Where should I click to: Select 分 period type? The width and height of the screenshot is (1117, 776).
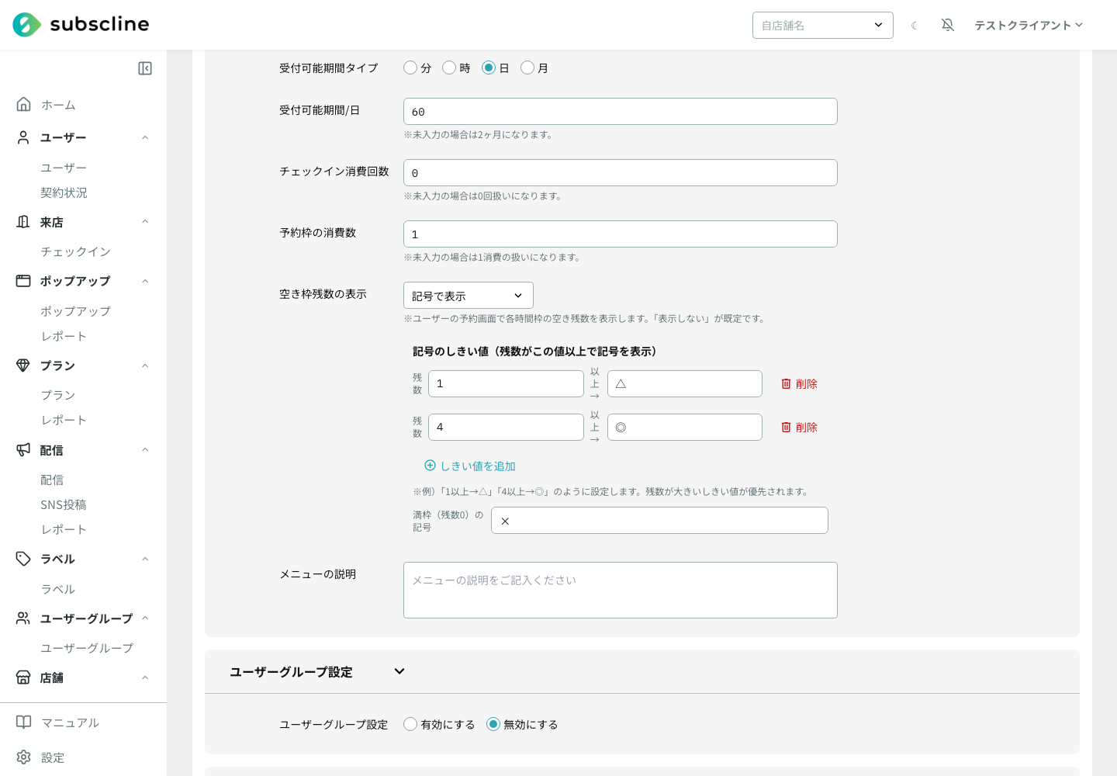[x=410, y=68]
